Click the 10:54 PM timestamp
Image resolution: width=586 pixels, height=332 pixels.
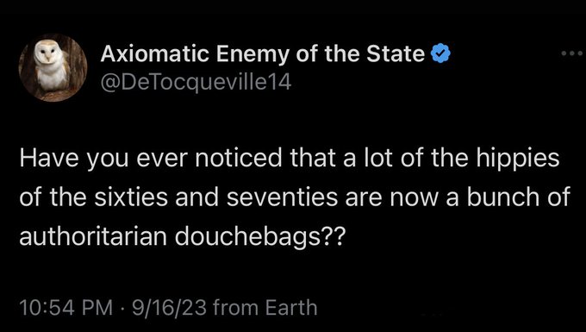click(x=65, y=307)
